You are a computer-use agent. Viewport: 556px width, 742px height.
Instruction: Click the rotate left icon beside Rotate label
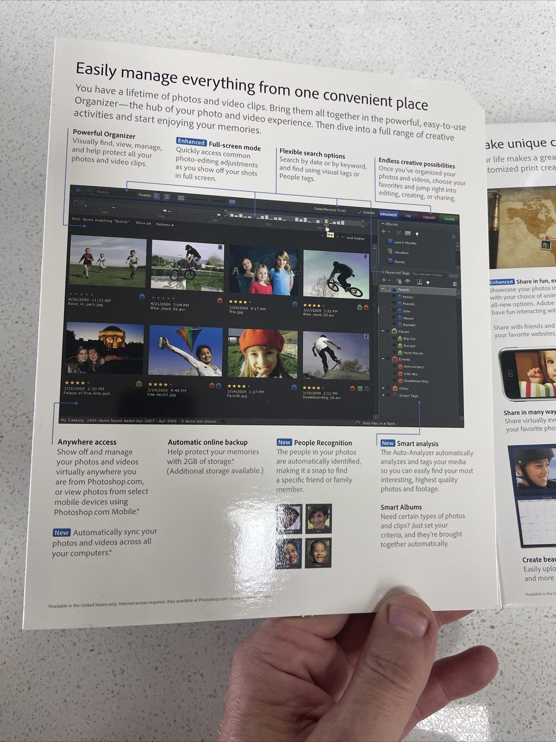click(x=157, y=196)
